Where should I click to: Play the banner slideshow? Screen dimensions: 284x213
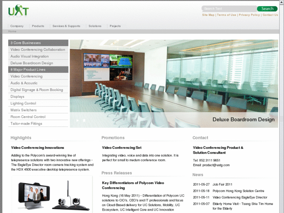point(77,120)
